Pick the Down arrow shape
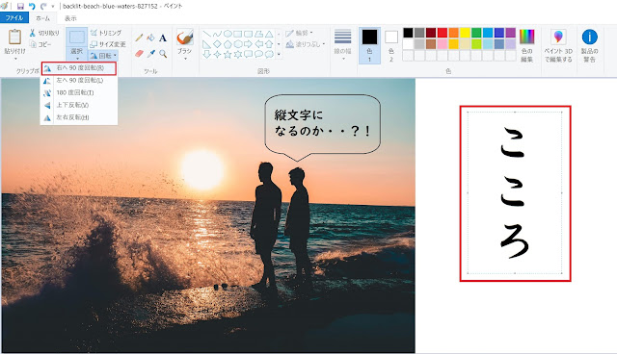This screenshot has height=354, width=617. [x=207, y=54]
